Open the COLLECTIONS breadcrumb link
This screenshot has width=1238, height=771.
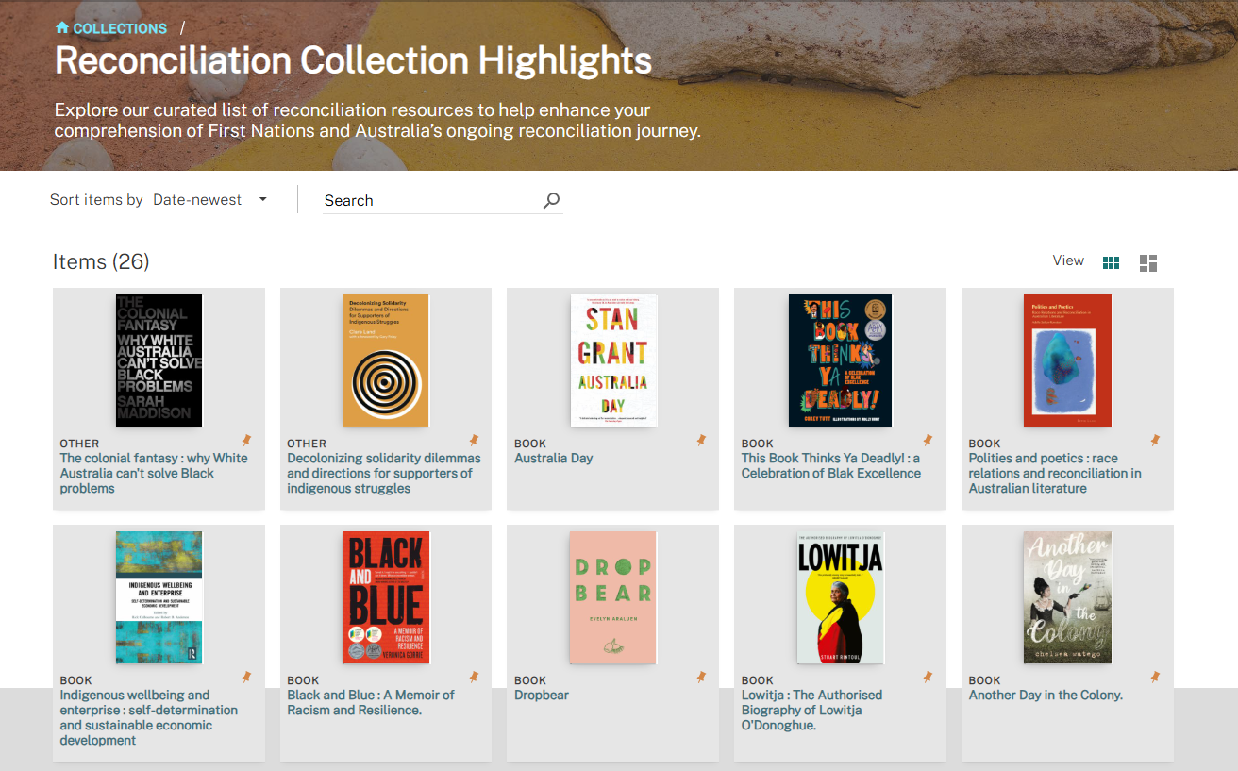120,28
